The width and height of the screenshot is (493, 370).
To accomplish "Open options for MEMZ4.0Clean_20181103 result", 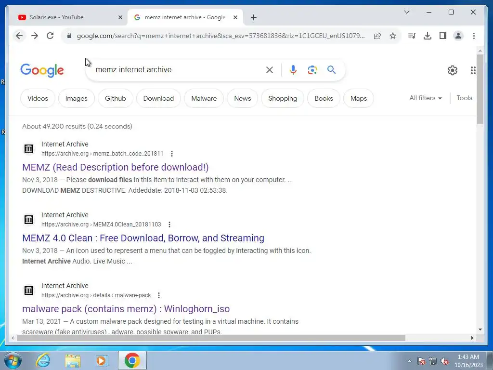I will (x=169, y=225).
